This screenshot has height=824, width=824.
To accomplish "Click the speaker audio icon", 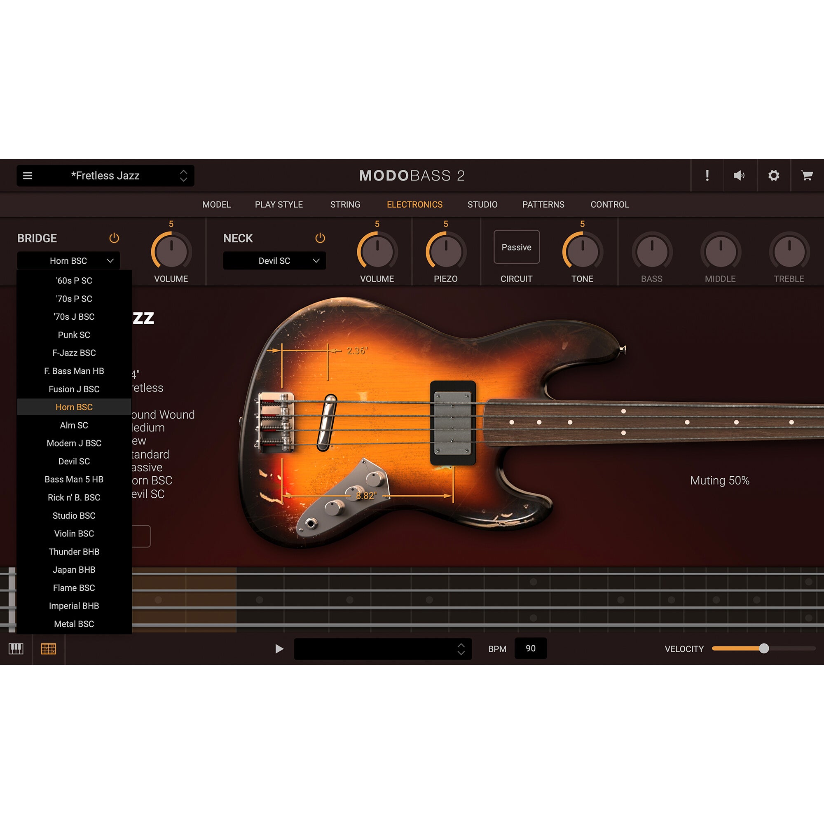I will (740, 175).
